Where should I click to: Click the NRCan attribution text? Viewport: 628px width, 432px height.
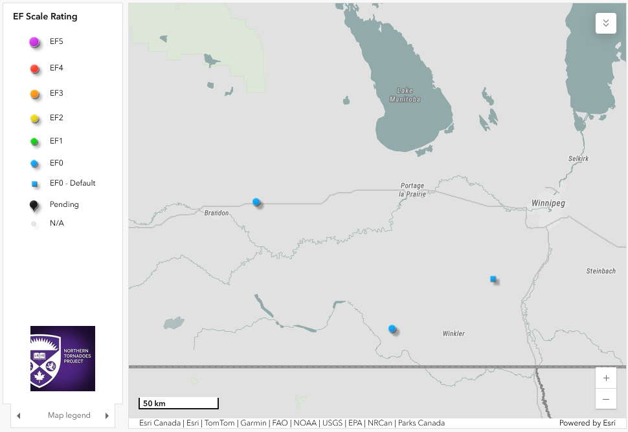coord(379,423)
